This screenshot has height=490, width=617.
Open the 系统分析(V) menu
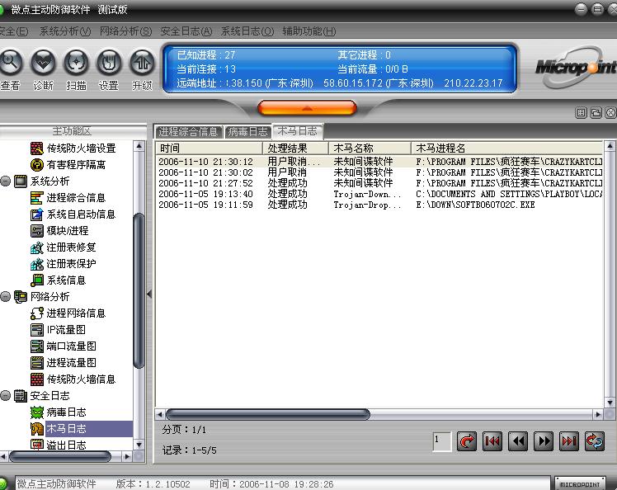pos(65,31)
